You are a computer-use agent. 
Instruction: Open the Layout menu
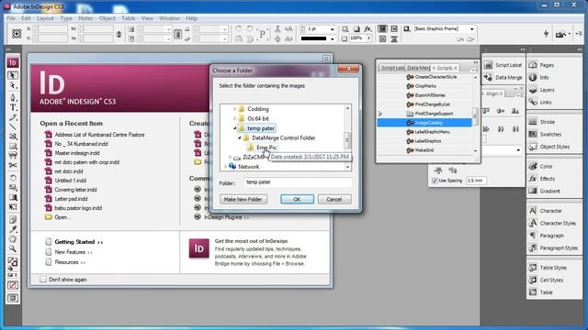[45, 18]
